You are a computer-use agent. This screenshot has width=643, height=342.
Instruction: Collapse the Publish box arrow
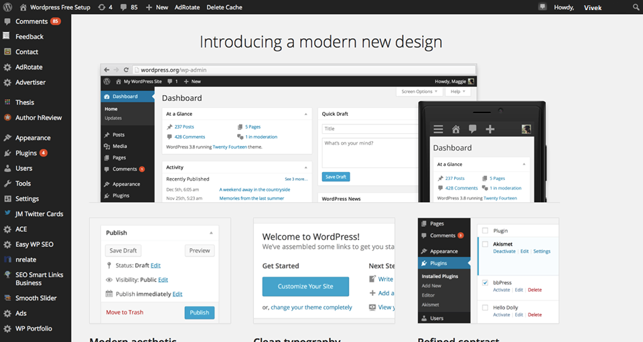pyautogui.click(x=211, y=233)
